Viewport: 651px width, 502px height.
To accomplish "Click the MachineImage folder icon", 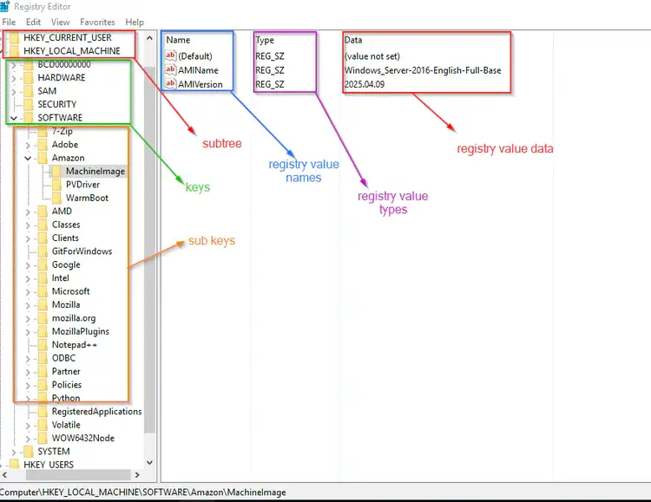I will [57, 172].
